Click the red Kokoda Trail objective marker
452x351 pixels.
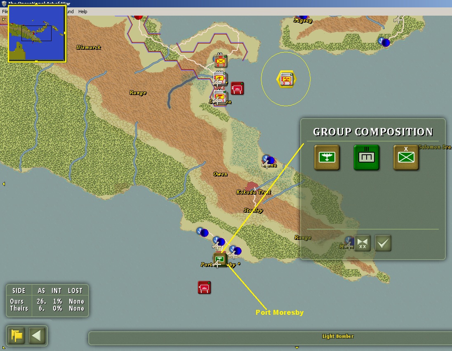pyautogui.click(x=252, y=186)
